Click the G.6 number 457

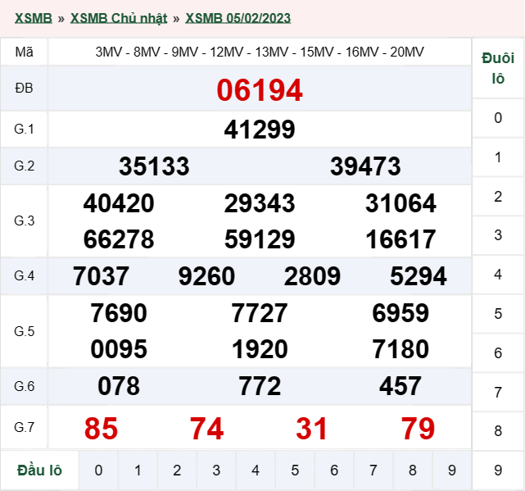point(401,386)
